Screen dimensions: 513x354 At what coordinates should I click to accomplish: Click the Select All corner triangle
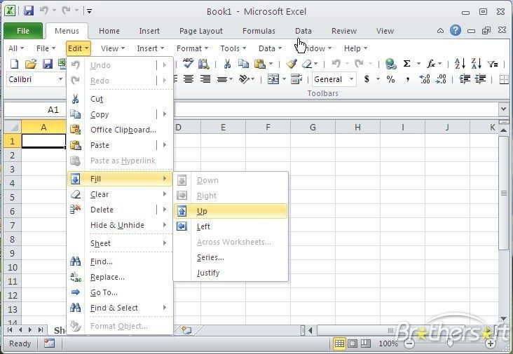click(13, 128)
